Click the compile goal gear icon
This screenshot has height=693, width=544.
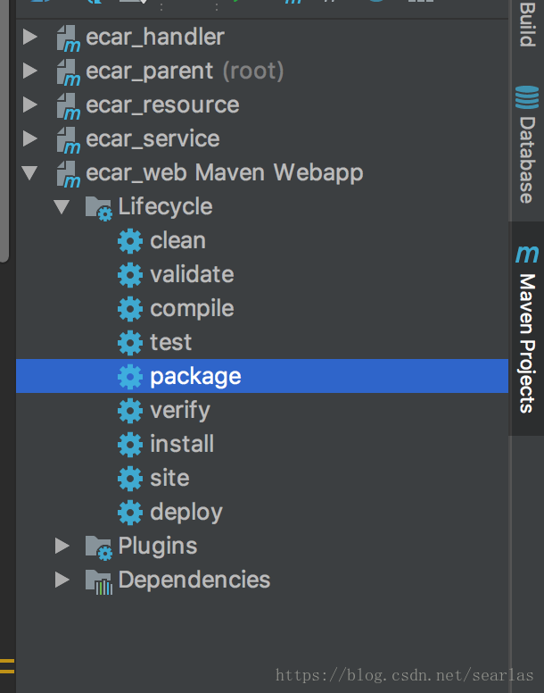[x=130, y=309]
